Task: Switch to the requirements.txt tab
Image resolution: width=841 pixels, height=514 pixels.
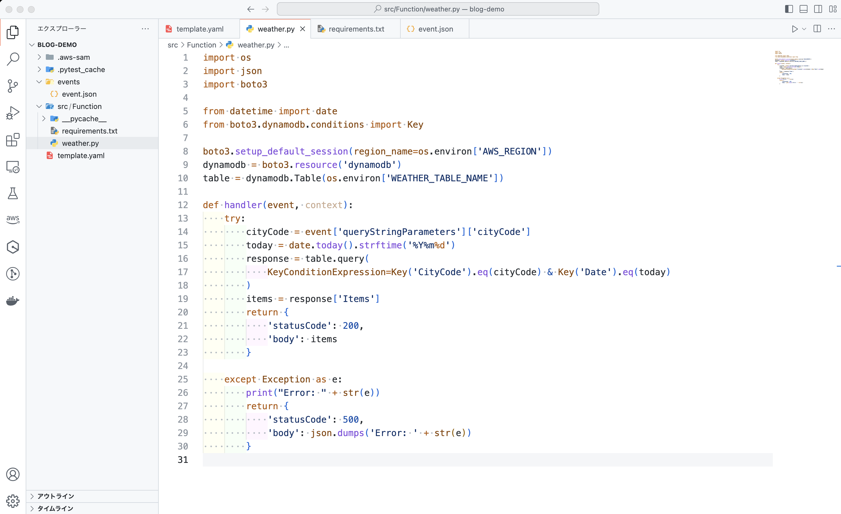Action: coord(356,29)
